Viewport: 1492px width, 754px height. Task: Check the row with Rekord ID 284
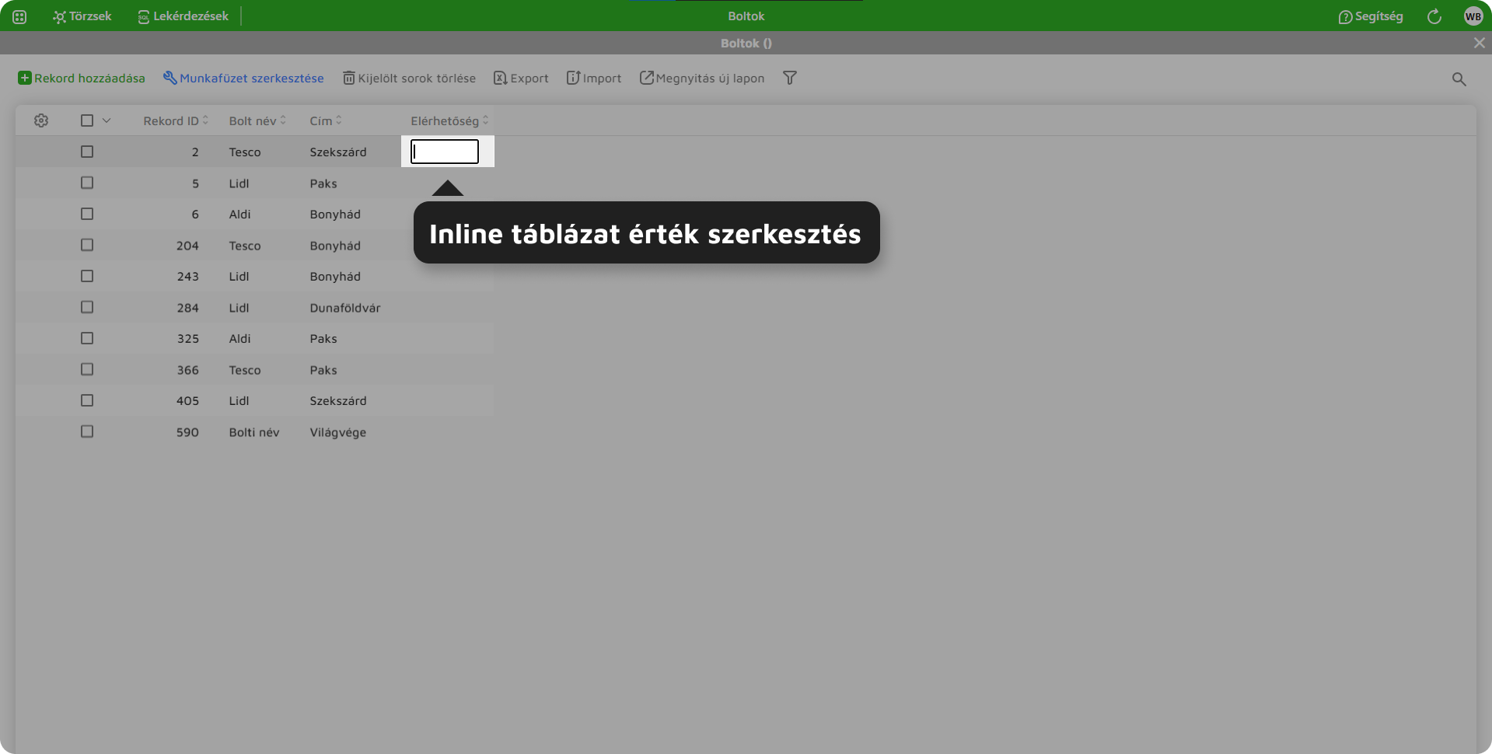pos(87,307)
